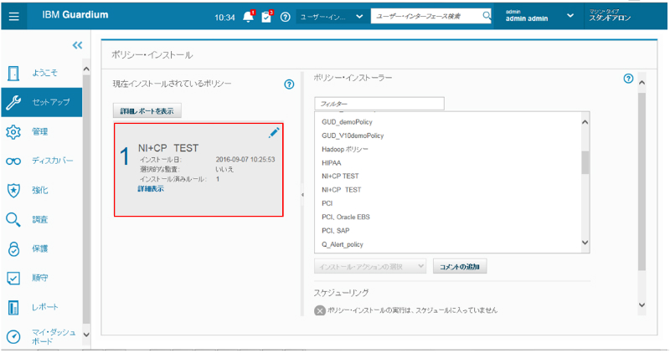
Task: Open 保護 in the sidebar
Action: point(41,248)
